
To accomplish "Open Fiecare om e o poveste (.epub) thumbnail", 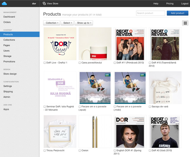I will tap(95, 88).
